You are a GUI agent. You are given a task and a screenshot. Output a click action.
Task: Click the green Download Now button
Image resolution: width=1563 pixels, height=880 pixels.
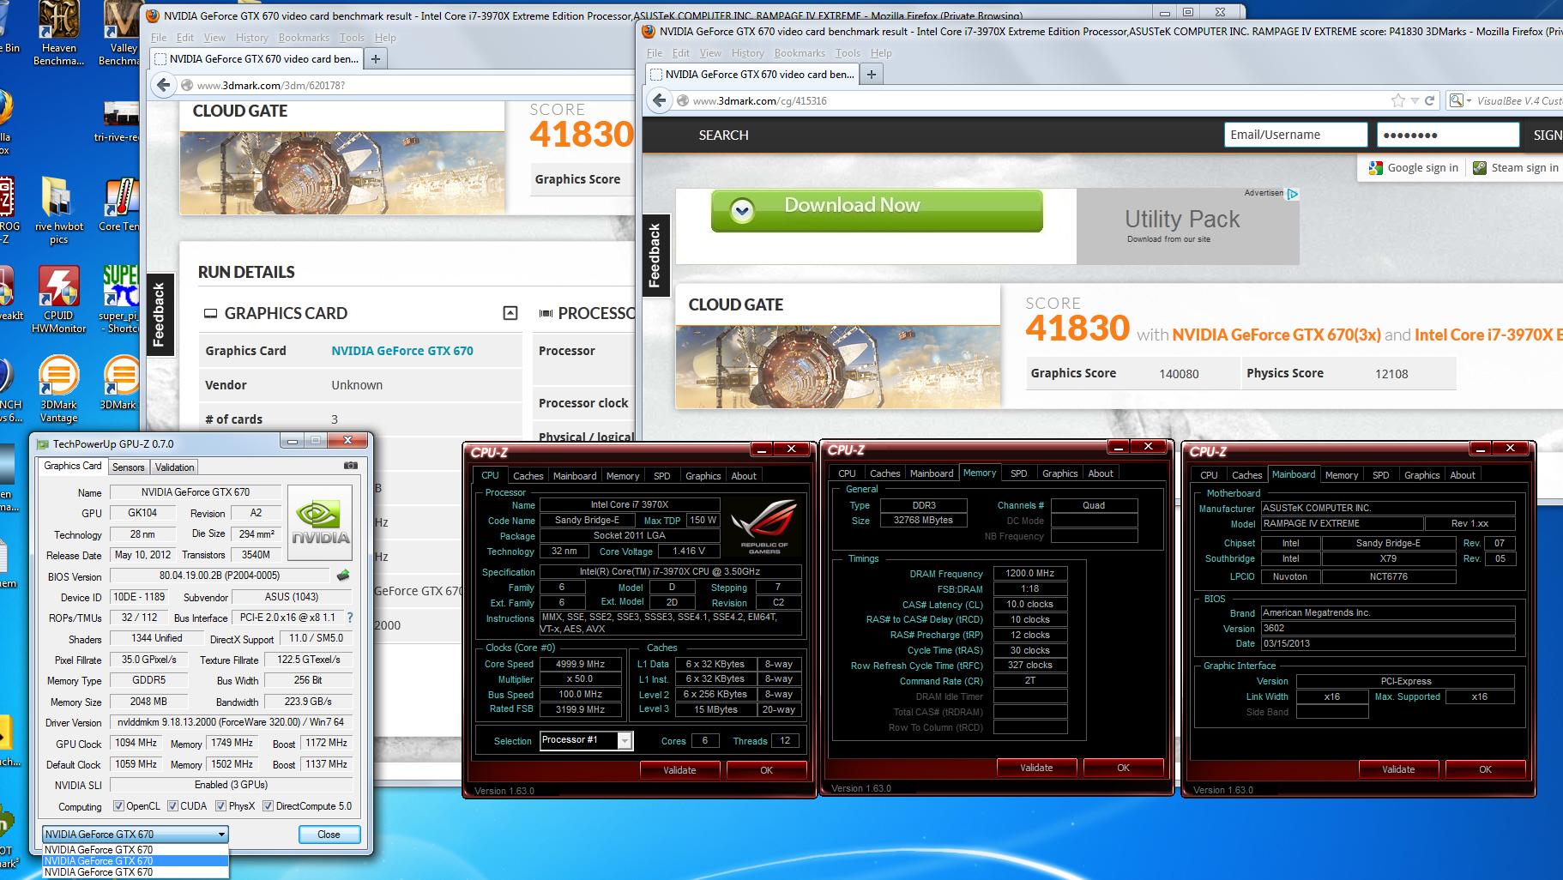coord(877,210)
